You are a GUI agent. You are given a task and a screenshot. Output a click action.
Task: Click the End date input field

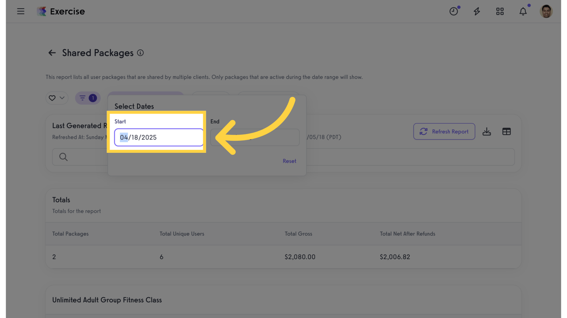click(x=255, y=137)
